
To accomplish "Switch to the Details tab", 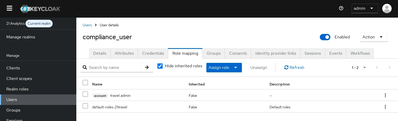I will pos(100,53).
